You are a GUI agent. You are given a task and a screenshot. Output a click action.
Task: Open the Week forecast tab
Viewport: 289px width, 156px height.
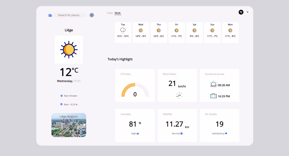point(117,13)
